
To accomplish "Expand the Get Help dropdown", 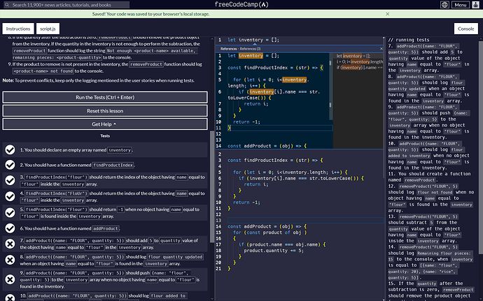I will click(x=105, y=124).
